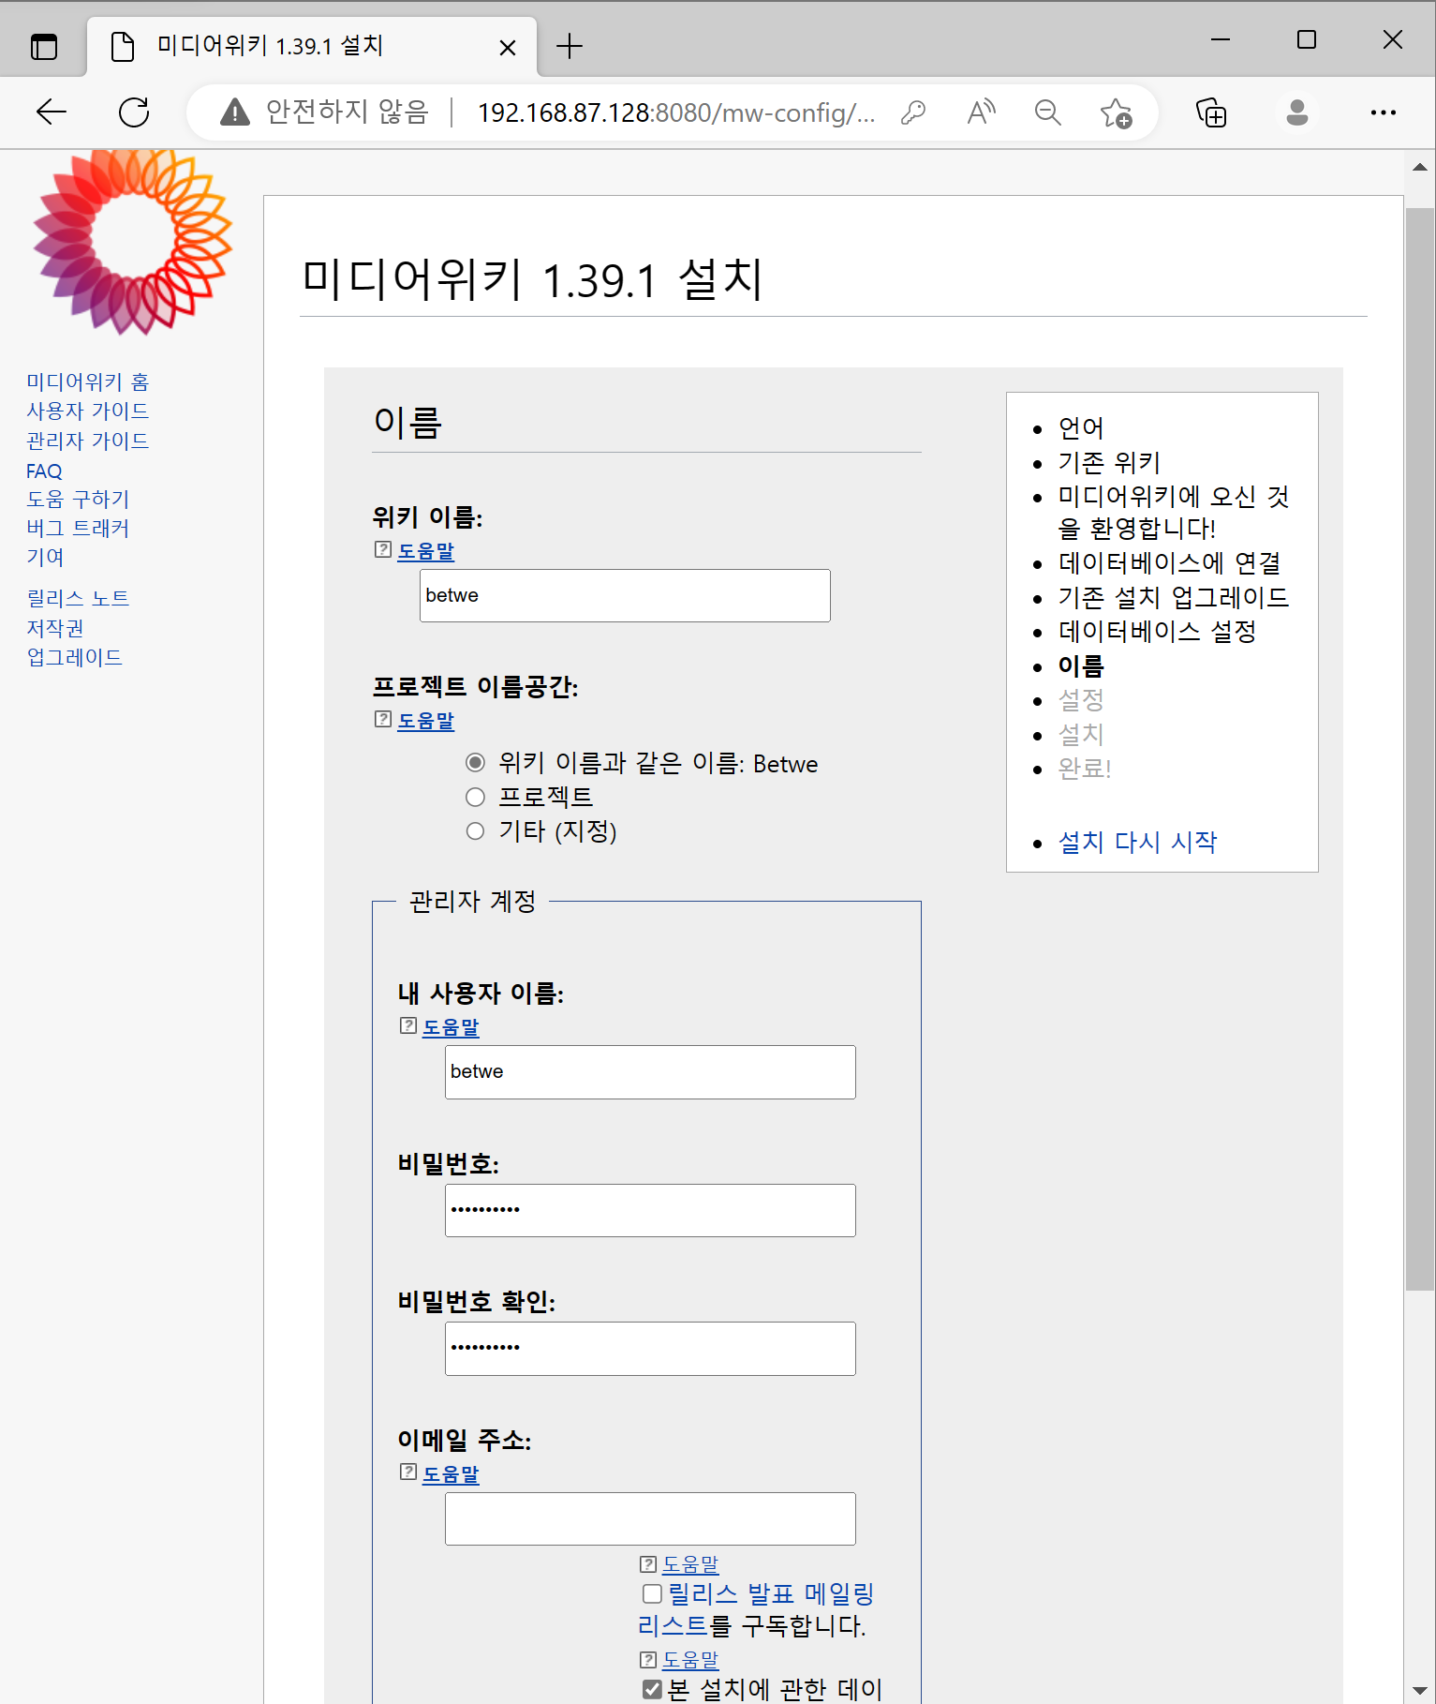The width and height of the screenshot is (1436, 1704).
Task: Click the MediaWiki sunflower logo
Action: click(x=132, y=241)
